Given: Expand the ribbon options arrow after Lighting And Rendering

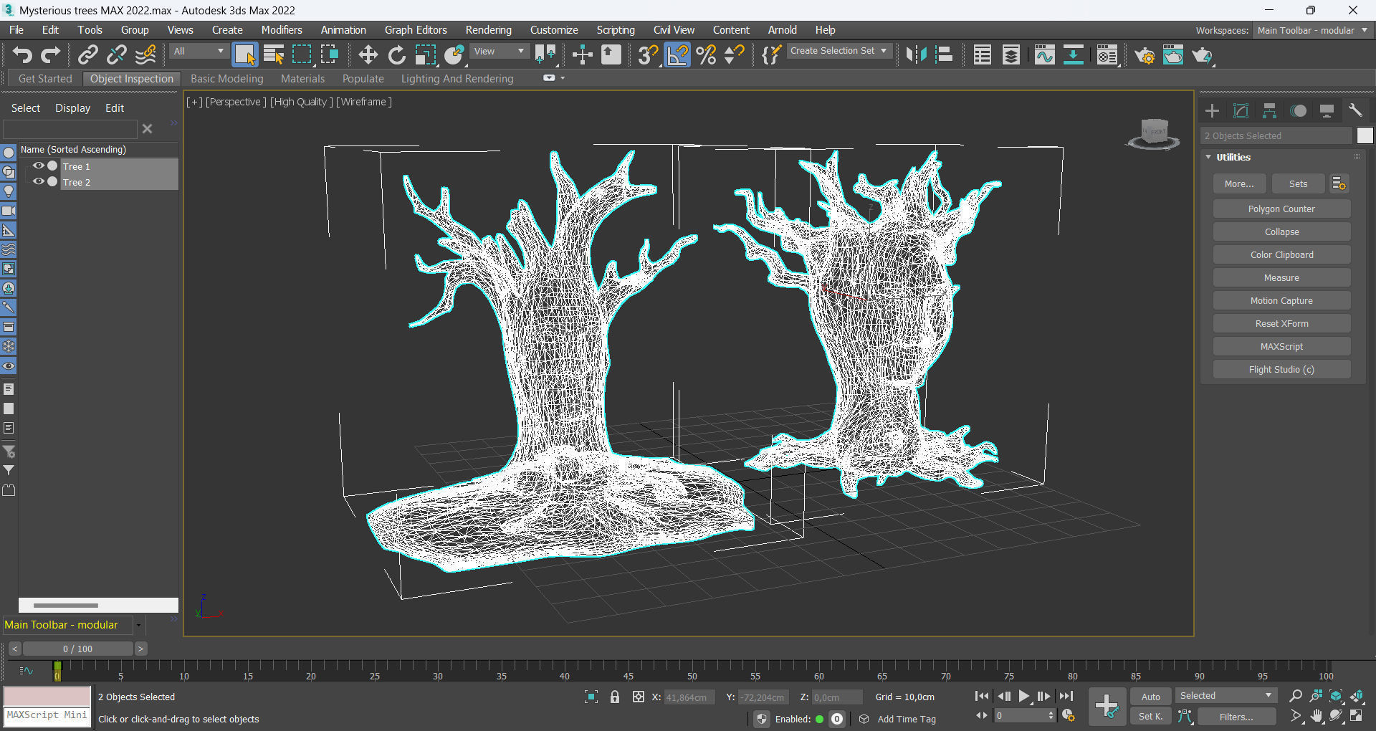Looking at the screenshot, I should [563, 78].
